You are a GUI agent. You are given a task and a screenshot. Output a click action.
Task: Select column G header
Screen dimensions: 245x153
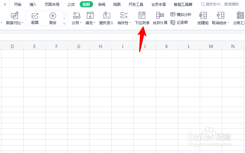(x=79, y=47)
